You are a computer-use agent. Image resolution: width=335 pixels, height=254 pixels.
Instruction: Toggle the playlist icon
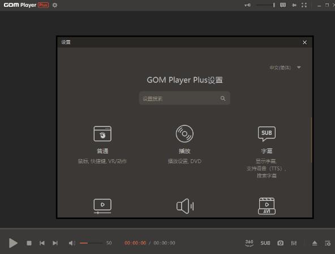tap(327, 243)
